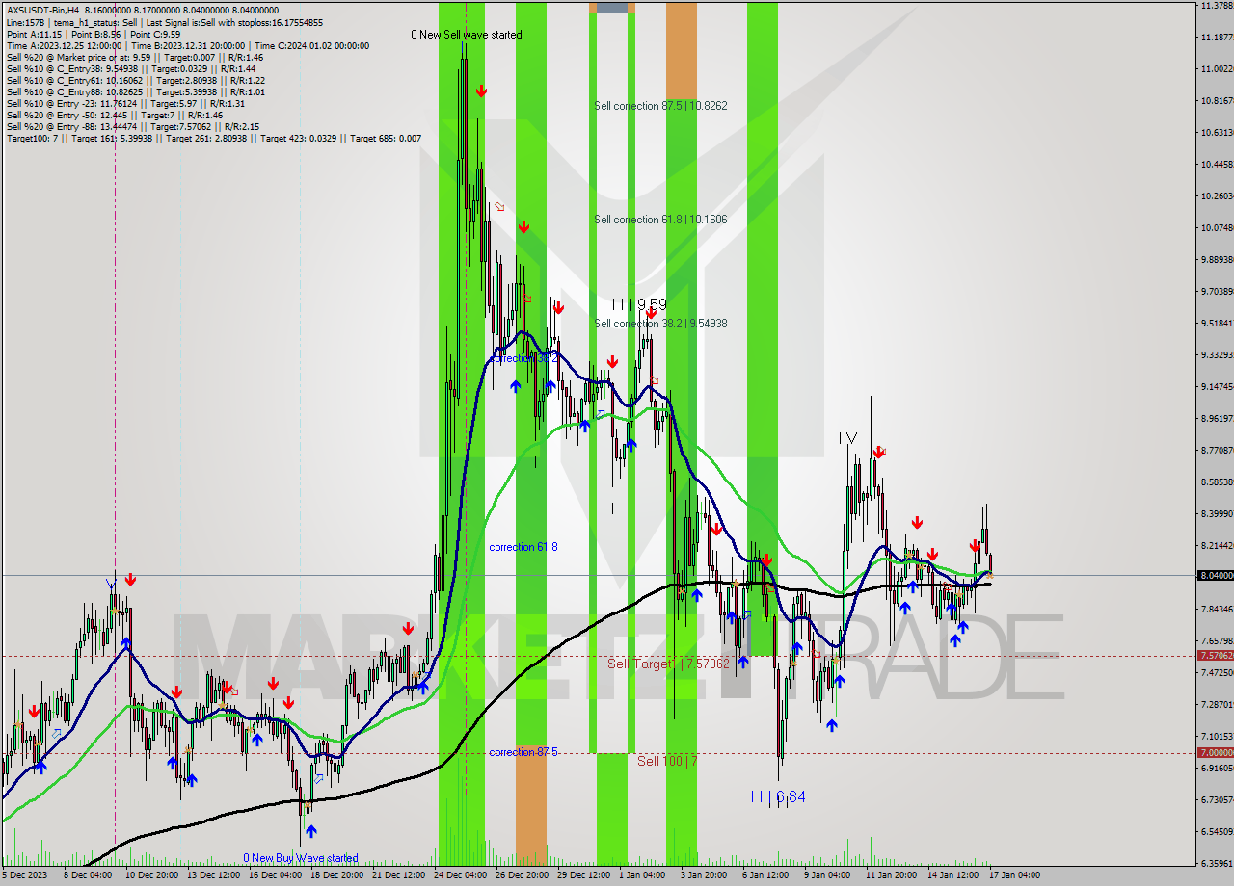
Task: Click the '11 Jan 20:00' date axis label
Action: click(x=891, y=875)
